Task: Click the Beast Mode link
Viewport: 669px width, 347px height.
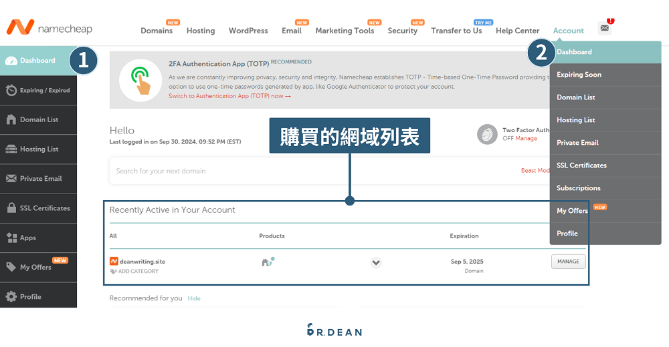Action: click(x=535, y=171)
